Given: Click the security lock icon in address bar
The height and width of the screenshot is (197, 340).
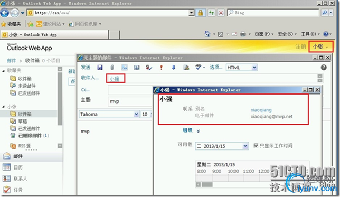Looking at the screenshot, I should (201, 13).
